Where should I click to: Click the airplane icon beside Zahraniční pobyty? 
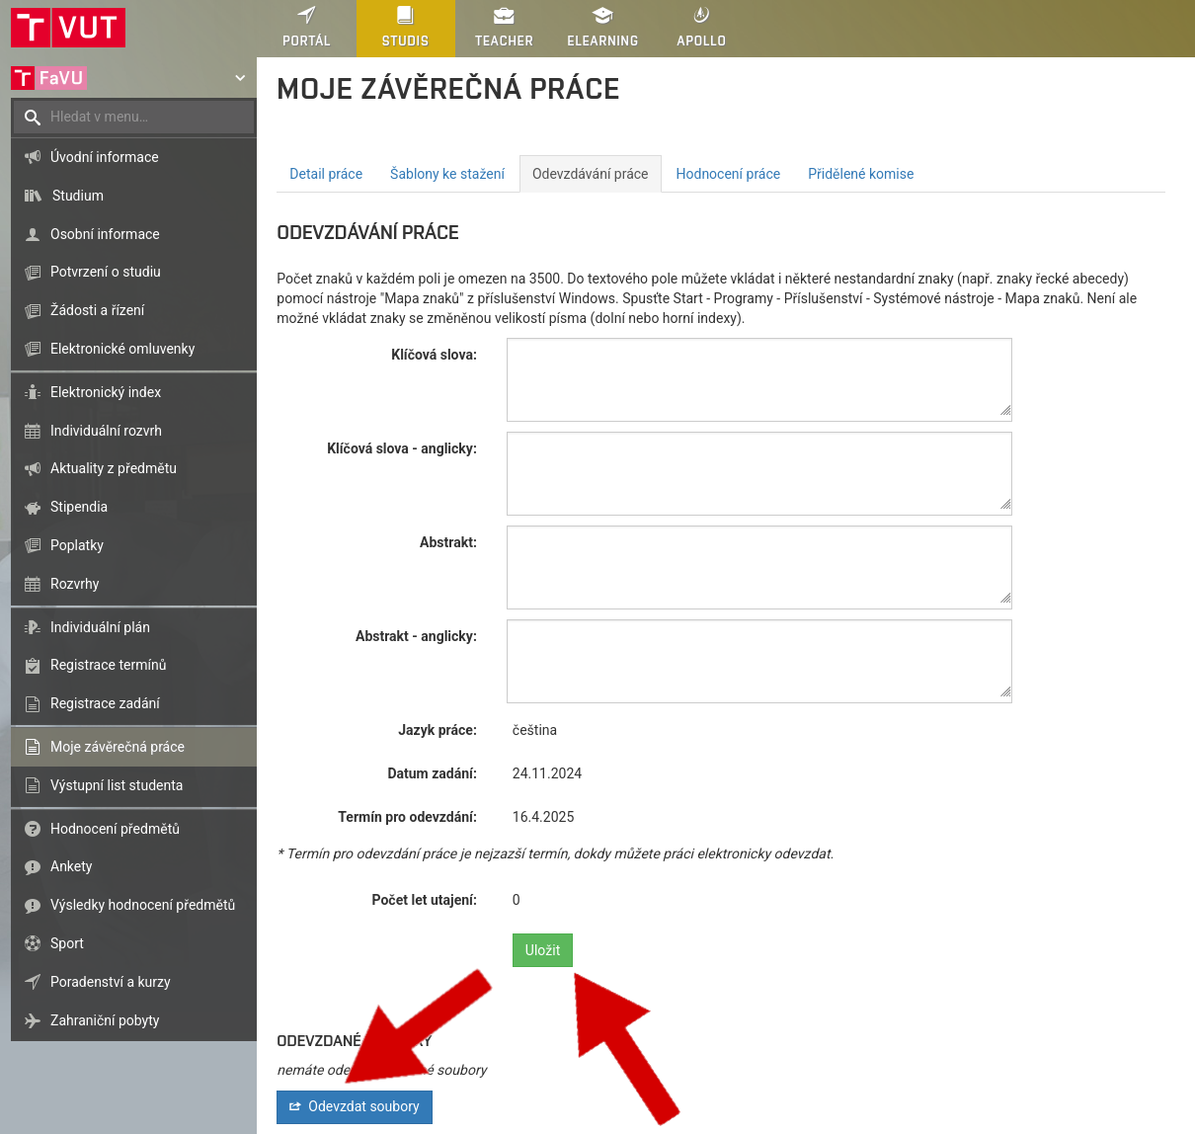[x=33, y=1020]
